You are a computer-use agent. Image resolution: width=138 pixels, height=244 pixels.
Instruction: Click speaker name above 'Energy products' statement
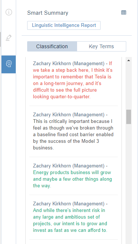click(69, 166)
